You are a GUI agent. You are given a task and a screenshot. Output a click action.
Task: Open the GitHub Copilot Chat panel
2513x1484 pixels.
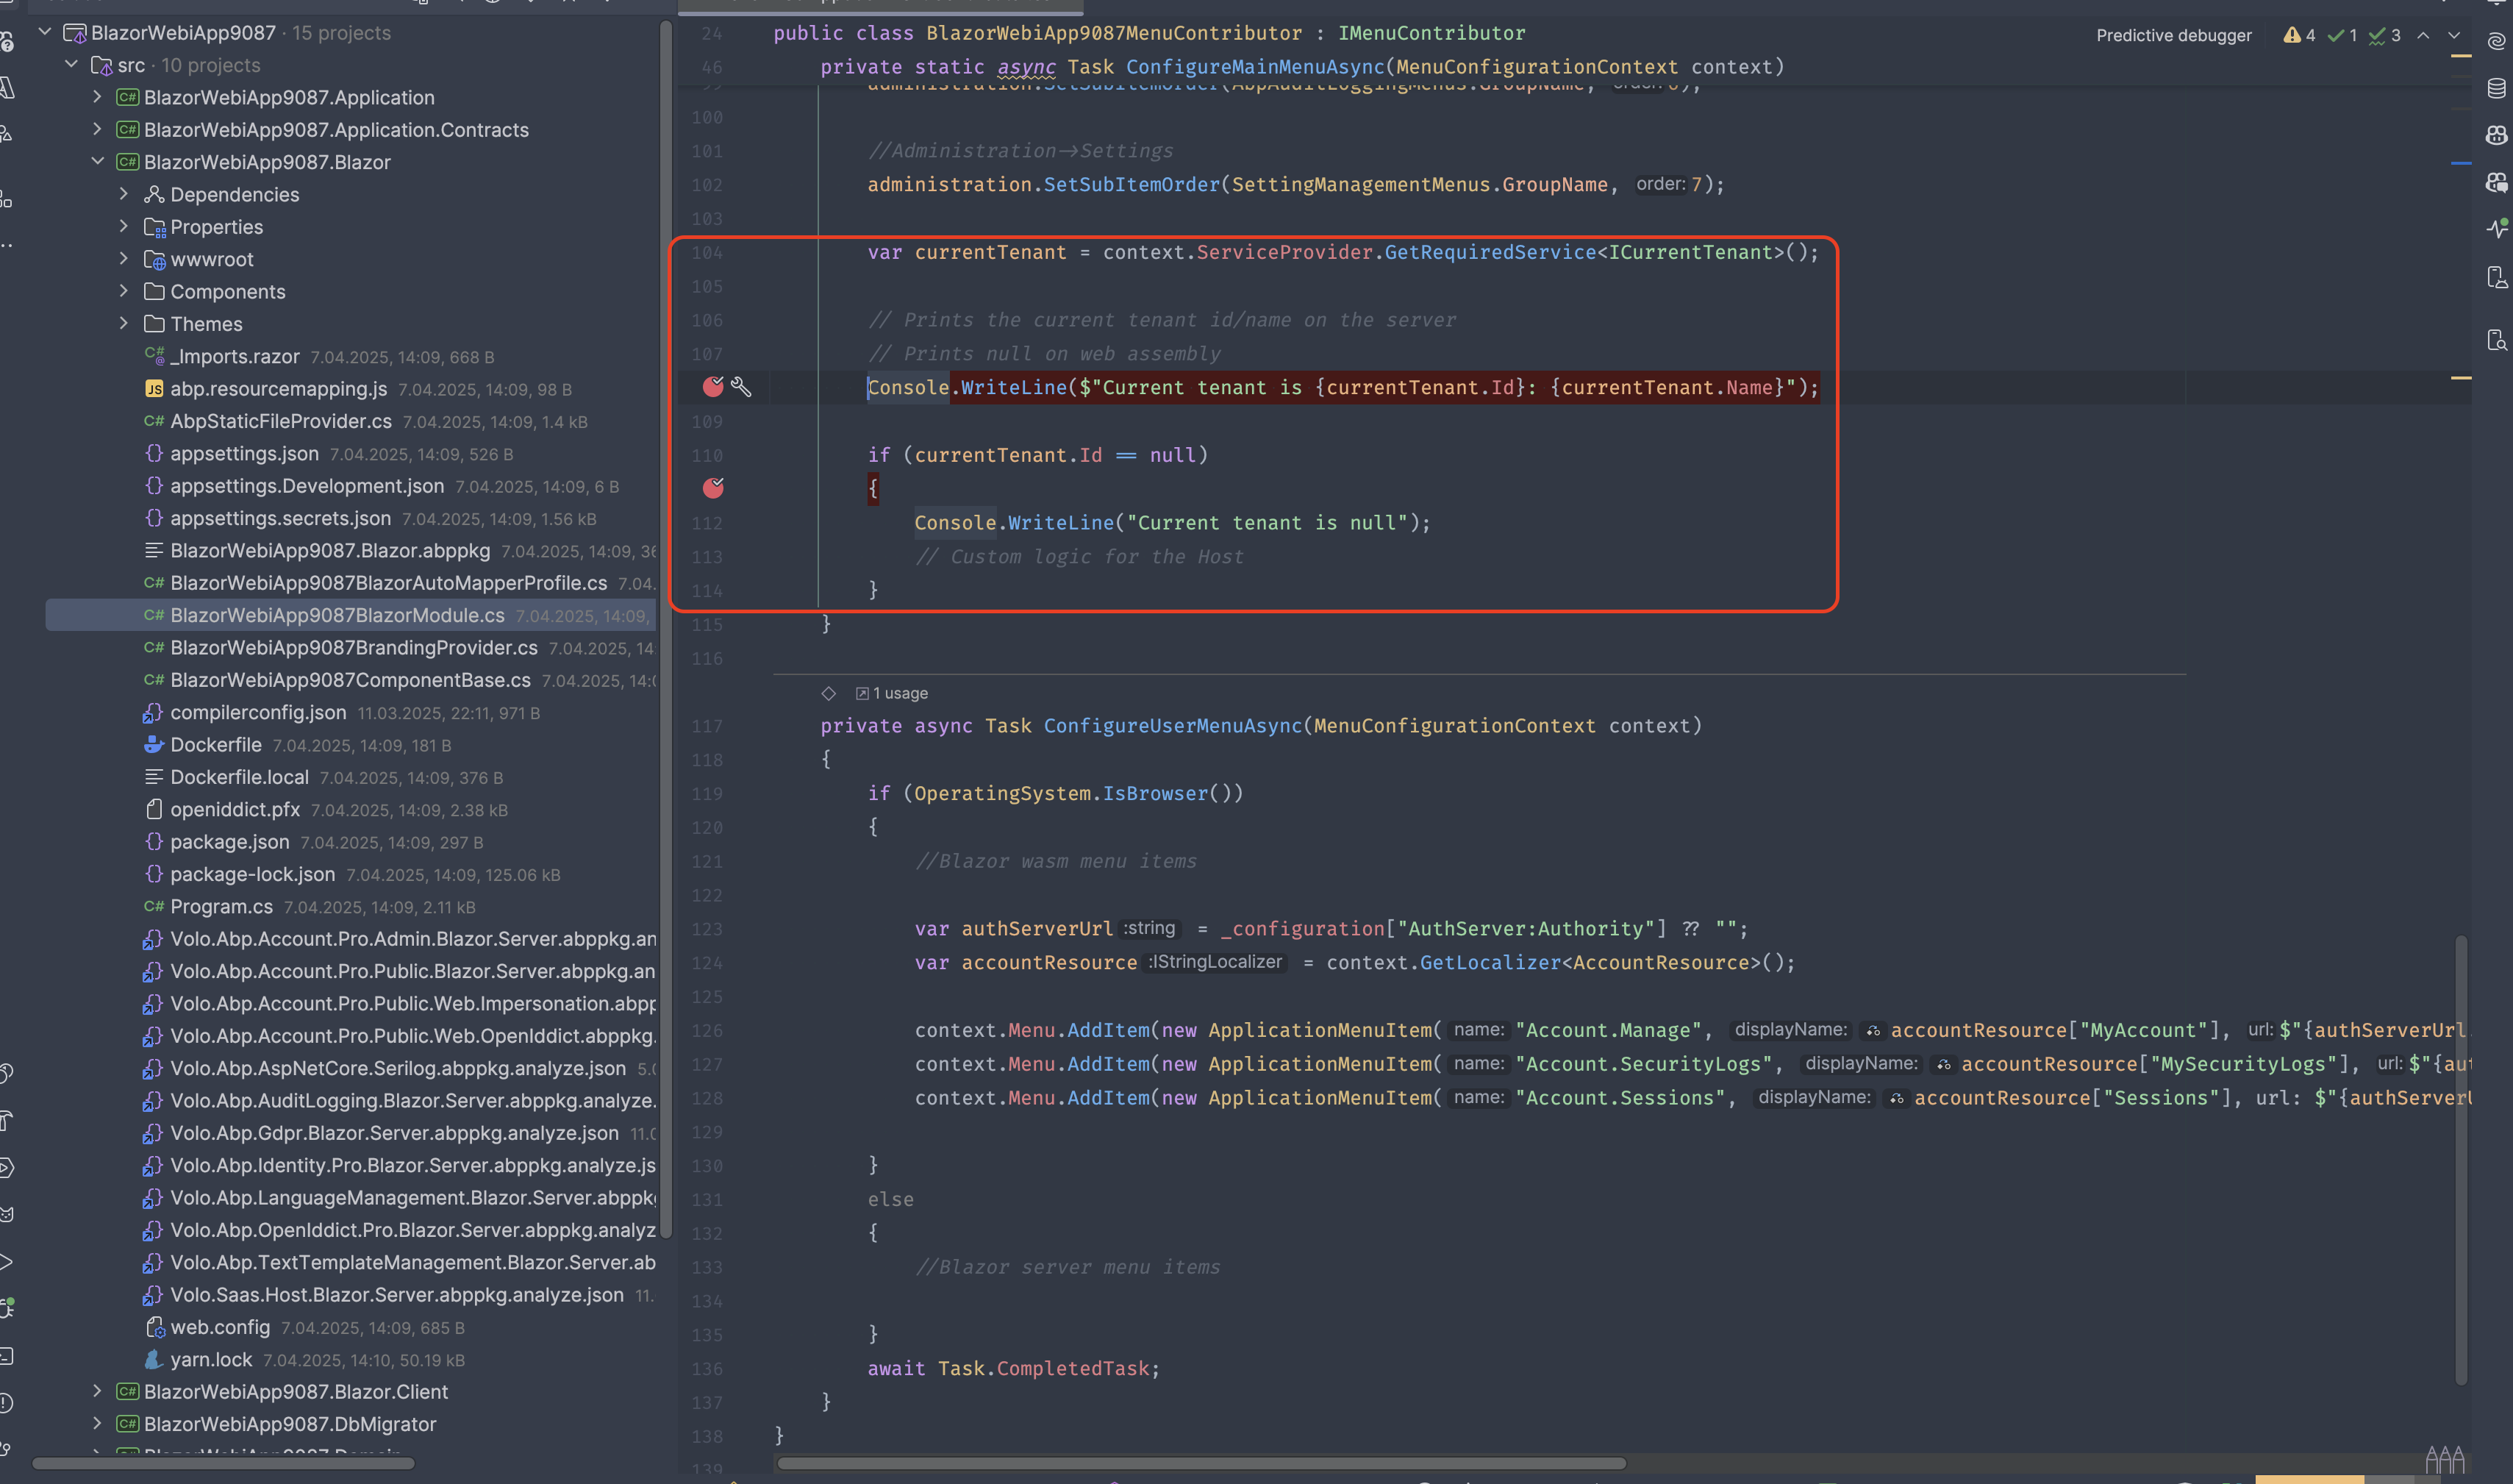coord(2496,182)
